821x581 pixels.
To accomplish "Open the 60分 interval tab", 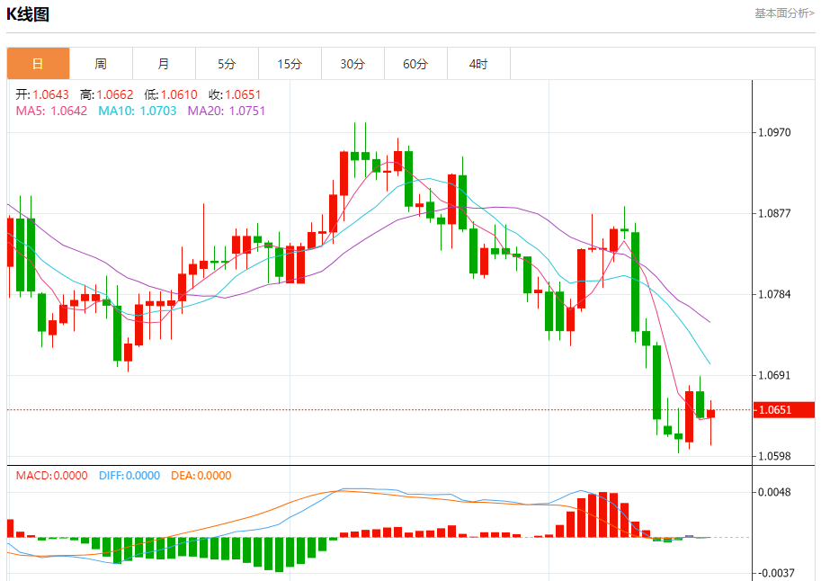I will pyautogui.click(x=415, y=64).
